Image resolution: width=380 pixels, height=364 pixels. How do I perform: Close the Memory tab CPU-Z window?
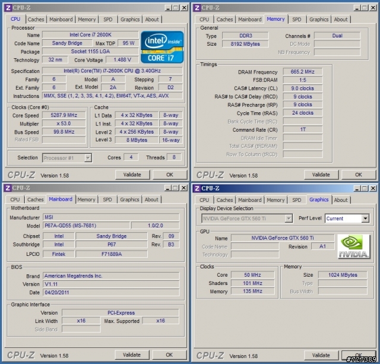point(373,8)
